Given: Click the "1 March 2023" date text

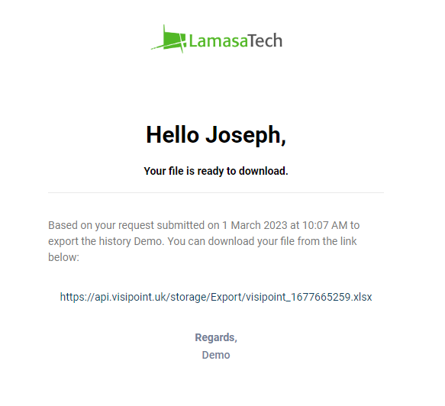Looking at the screenshot, I should click(255, 225).
